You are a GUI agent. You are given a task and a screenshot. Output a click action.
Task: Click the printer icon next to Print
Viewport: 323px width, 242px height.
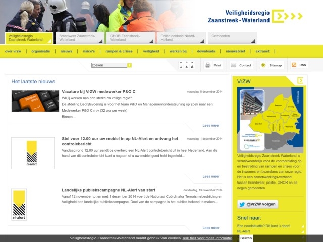point(208,65)
